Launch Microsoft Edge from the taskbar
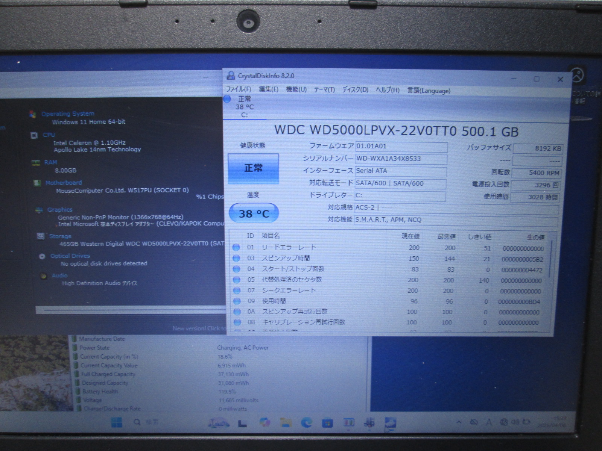The image size is (602, 451). pyautogui.click(x=307, y=423)
